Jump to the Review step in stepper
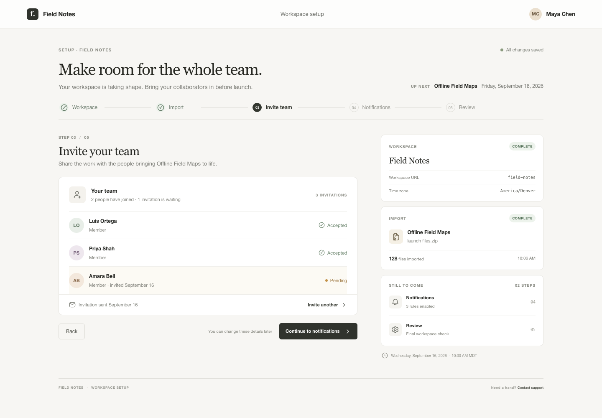The width and height of the screenshot is (602, 418). coord(461,107)
